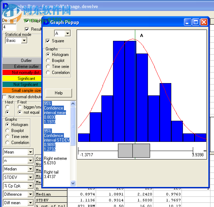This screenshot has height=207, width=214.
Task: Select Histogram radio in Graph Popup
Action: [x=48, y=55]
